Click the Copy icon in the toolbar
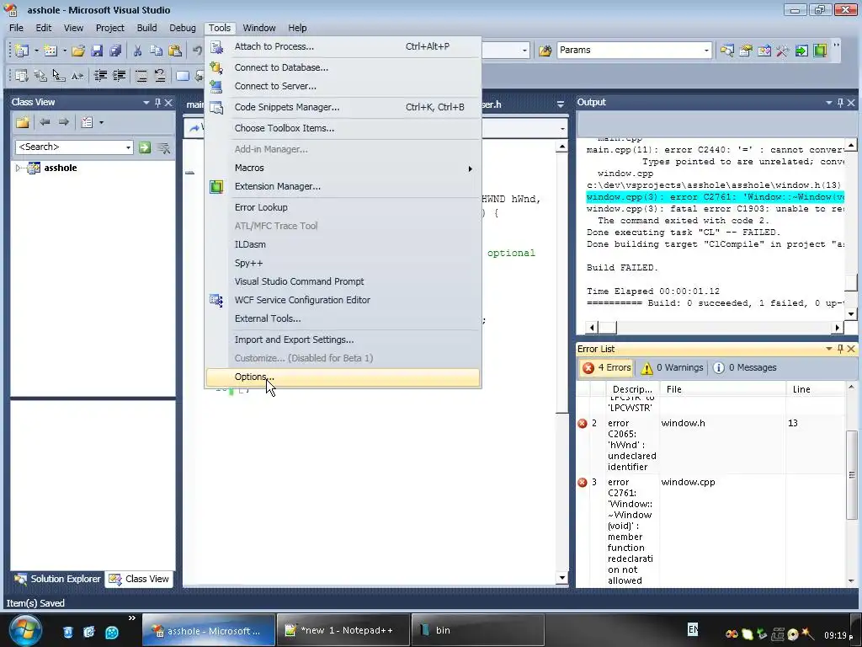This screenshot has height=647, width=862. [156, 51]
